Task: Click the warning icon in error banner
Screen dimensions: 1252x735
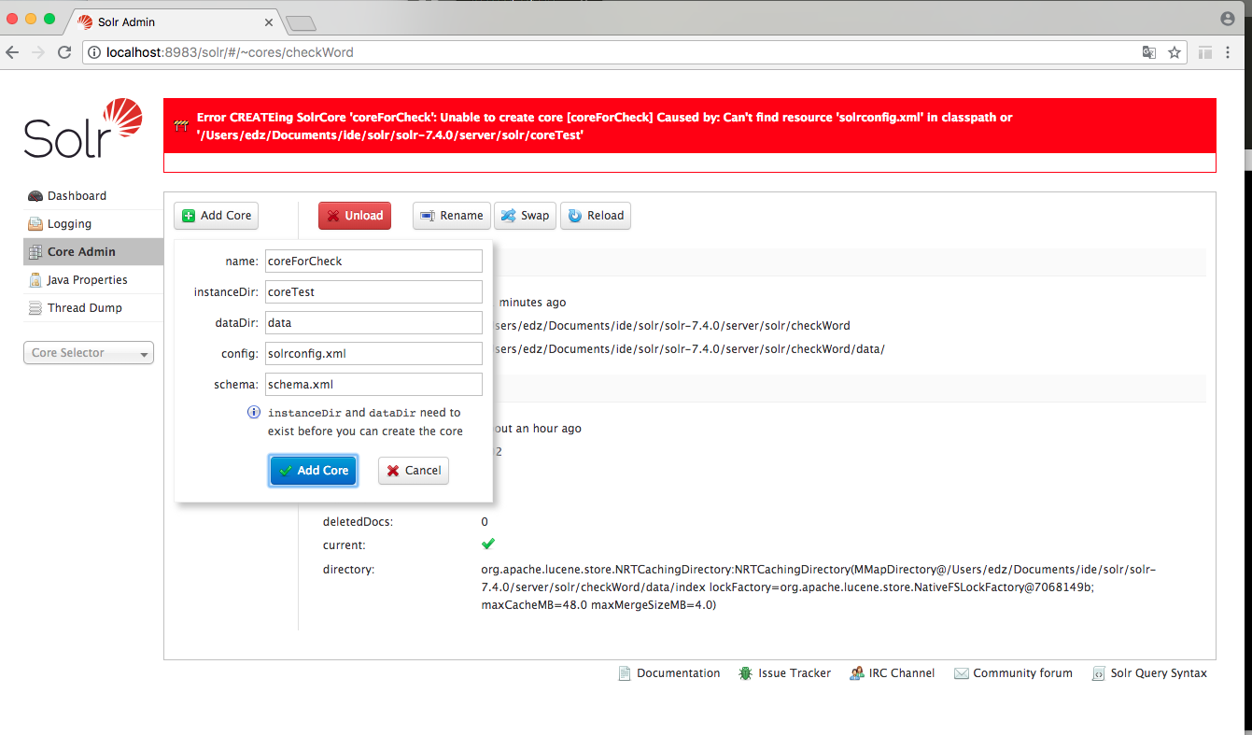Action: click(x=181, y=125)
